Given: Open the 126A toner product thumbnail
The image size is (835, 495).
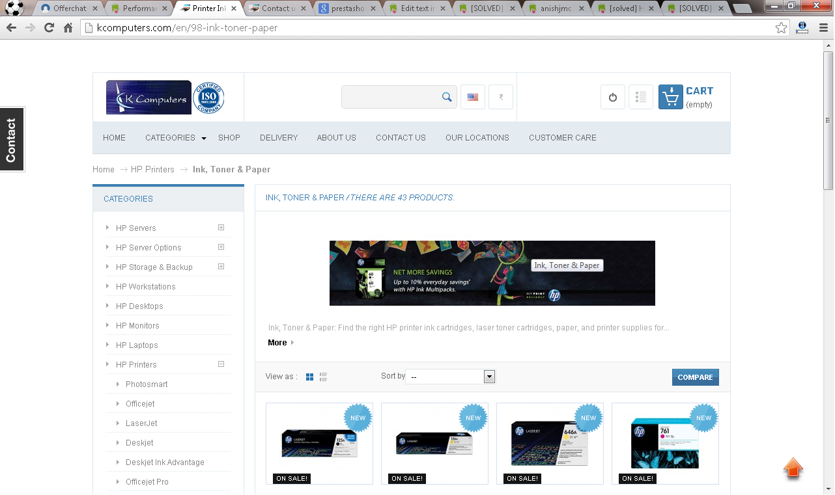Looking at the screenshot, I should (434, 444).
